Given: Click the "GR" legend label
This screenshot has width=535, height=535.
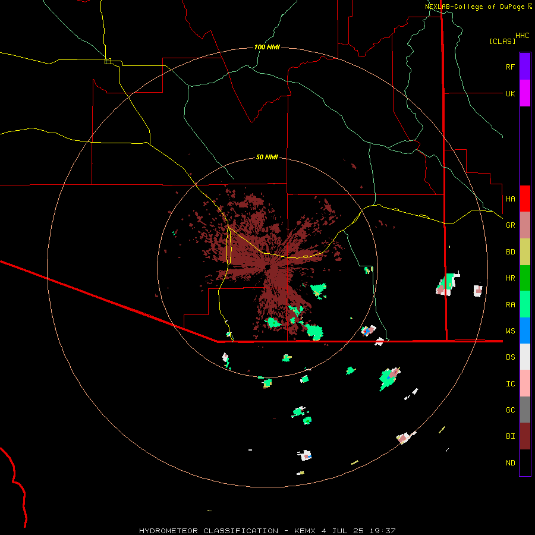Looking at the screenshot, I should point(510,225).
